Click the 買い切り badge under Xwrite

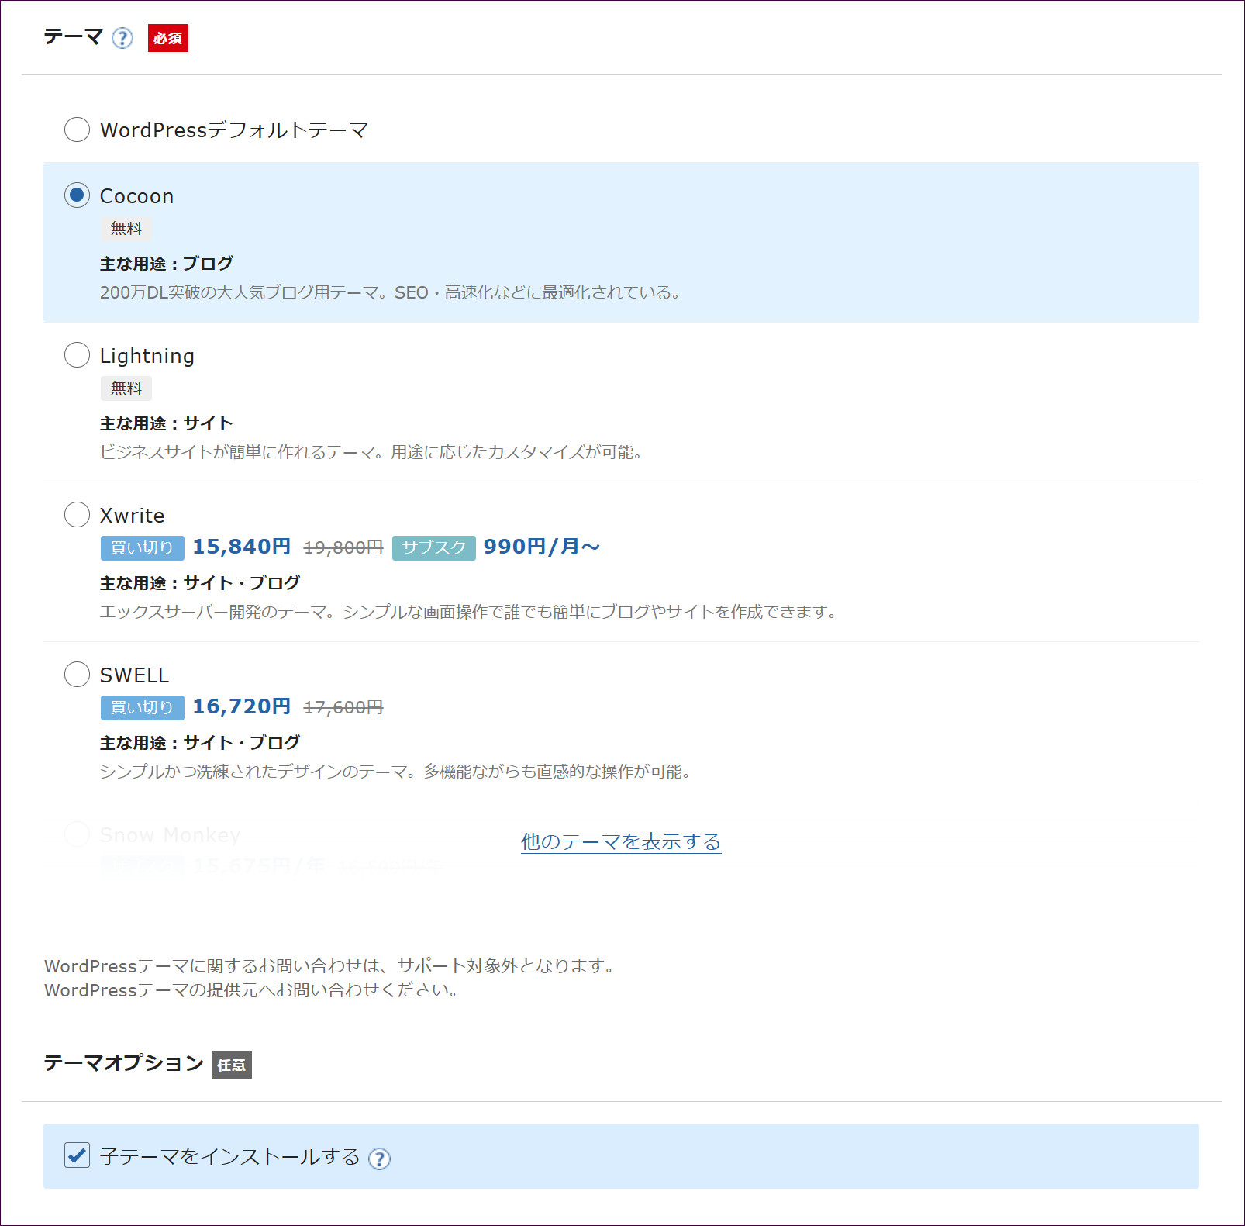coord(143,547)
